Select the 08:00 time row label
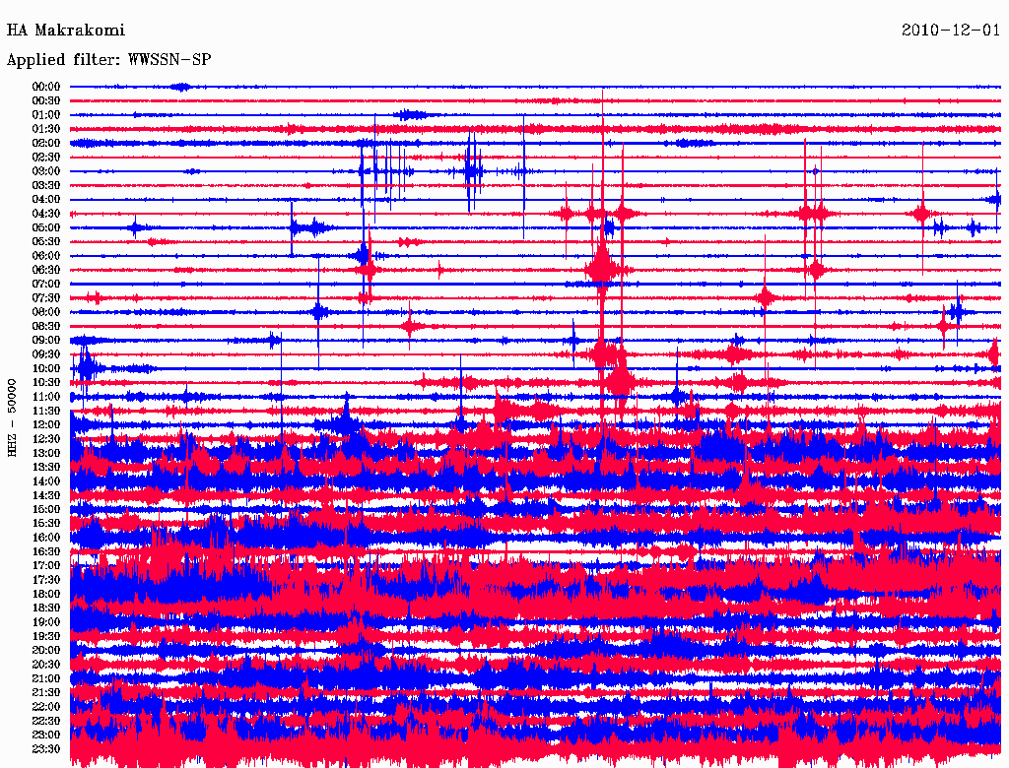The image size is (1009, 768). [46, 312]
